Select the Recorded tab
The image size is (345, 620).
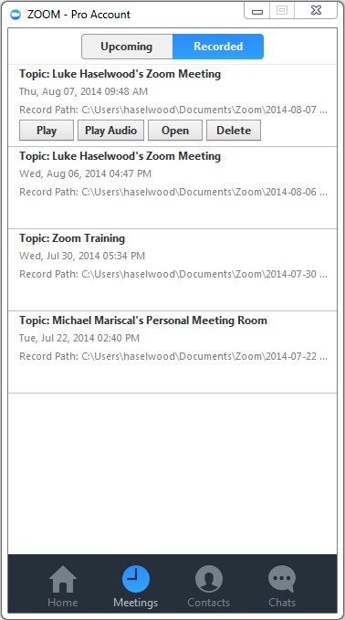pyautogui.click(x=218, y=47)
